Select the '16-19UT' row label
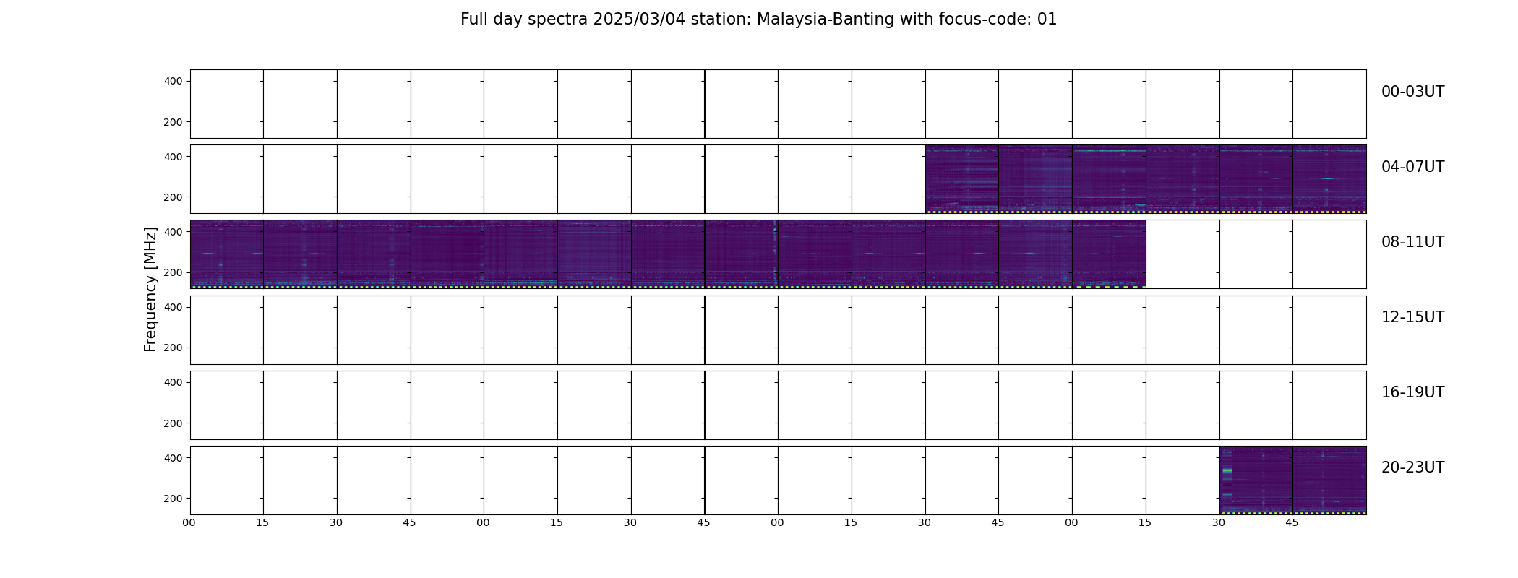The height and width of the screenshot is (578, 1518). pyautogui.click(x=1412, y=392)
